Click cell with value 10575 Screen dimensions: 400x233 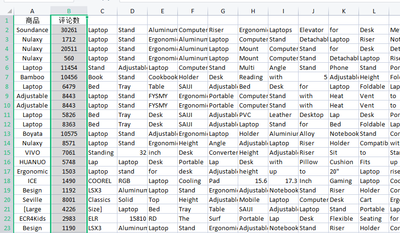(x=69, y=134)
